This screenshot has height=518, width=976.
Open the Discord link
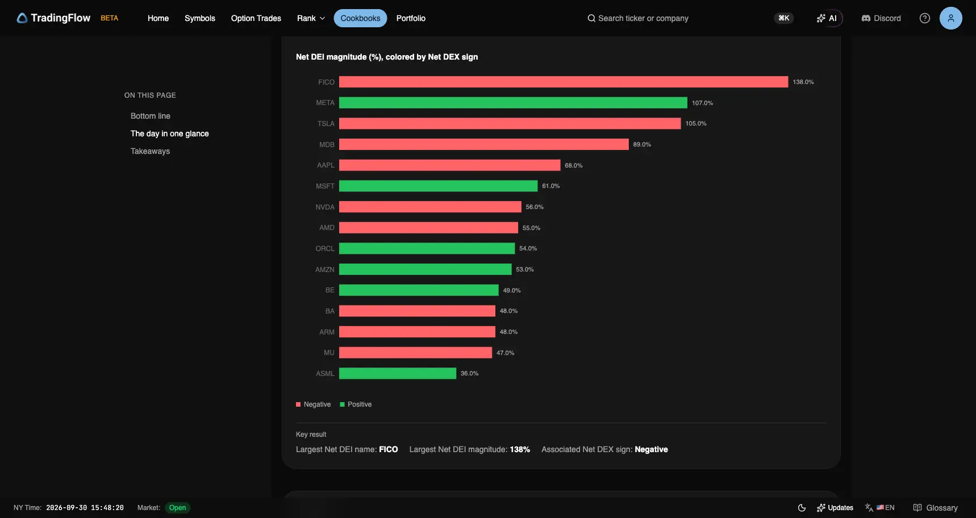[881, 18]
